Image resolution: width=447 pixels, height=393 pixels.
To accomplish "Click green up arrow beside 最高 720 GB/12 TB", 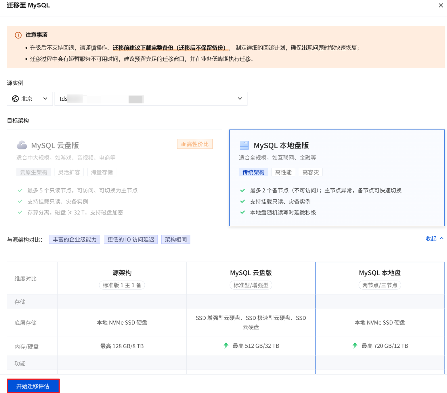I will pyautogui.click(x=355, y=346).
